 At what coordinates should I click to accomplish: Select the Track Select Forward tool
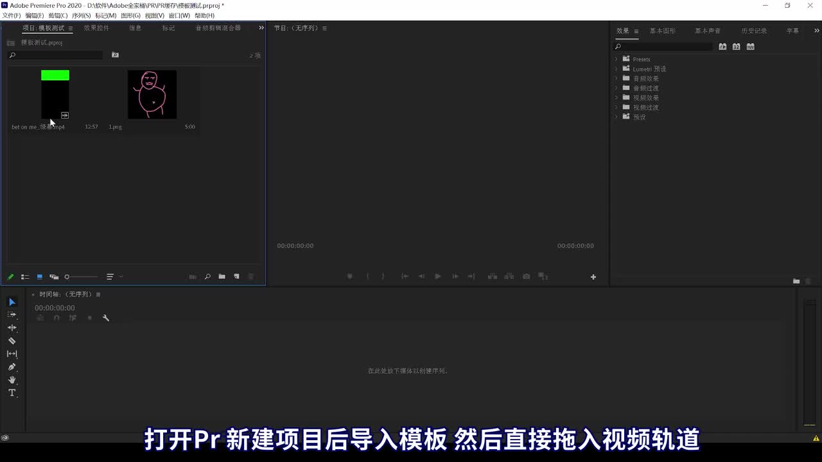[12, 314]
